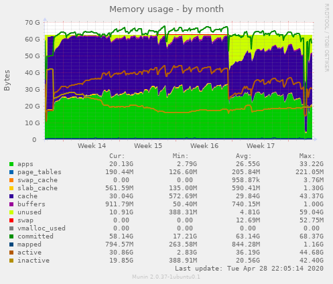This screenshot has height=284, width=333.
Task: Click the graph's x-axis end arrow
Action: [316, 139]
